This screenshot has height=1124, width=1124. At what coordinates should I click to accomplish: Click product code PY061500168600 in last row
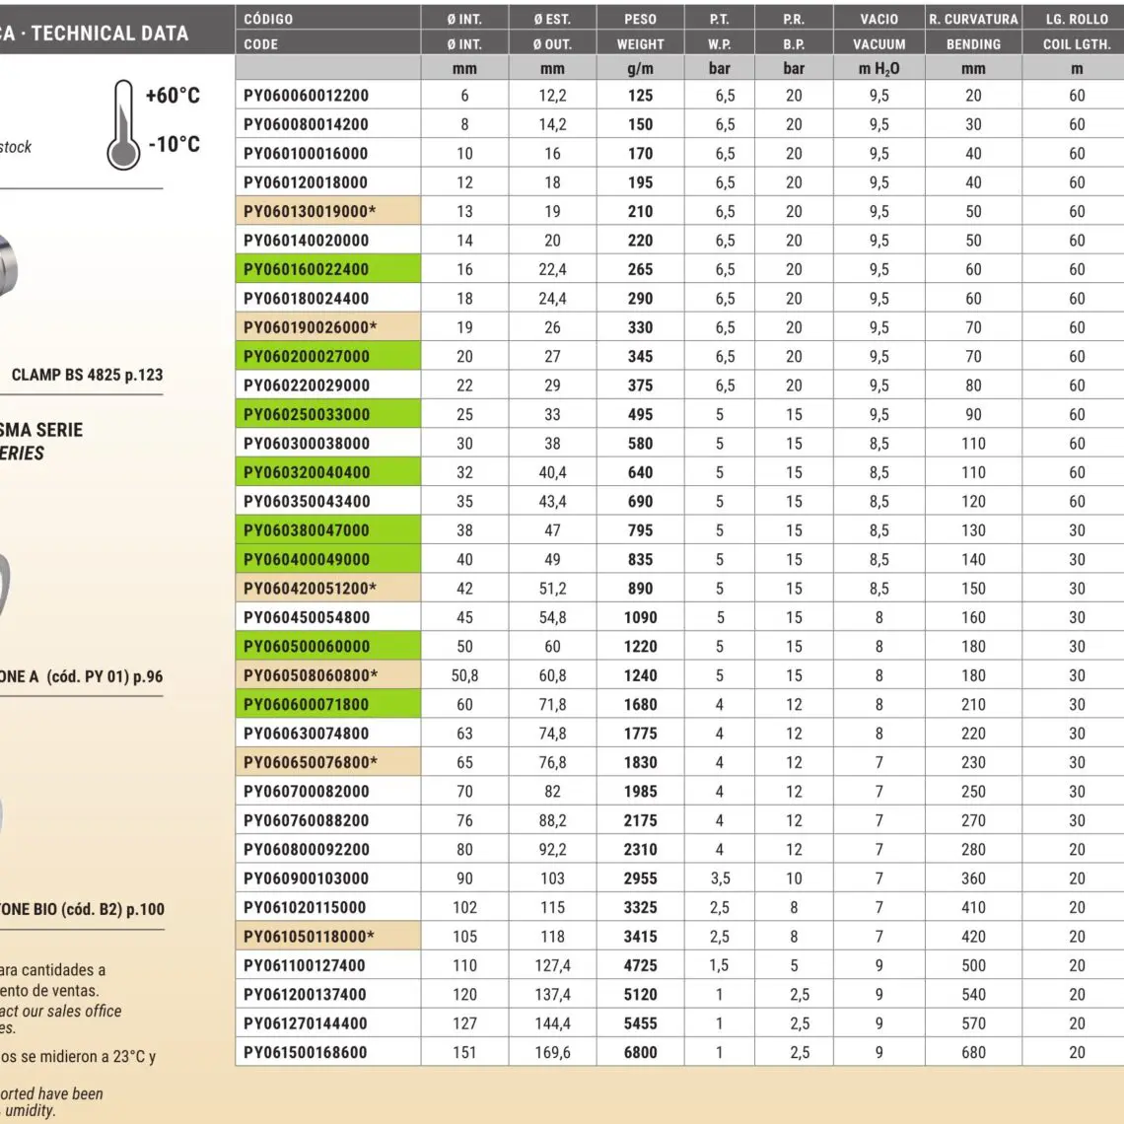click(x=306, y=1052)
